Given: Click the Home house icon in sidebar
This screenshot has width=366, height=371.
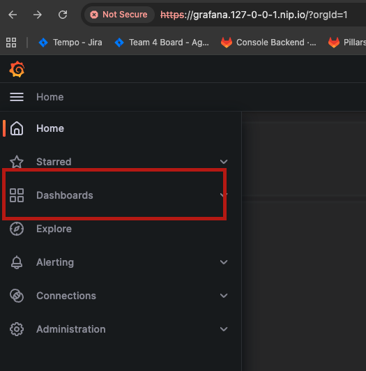Looking at the screenshot, I should click(17, 128).
